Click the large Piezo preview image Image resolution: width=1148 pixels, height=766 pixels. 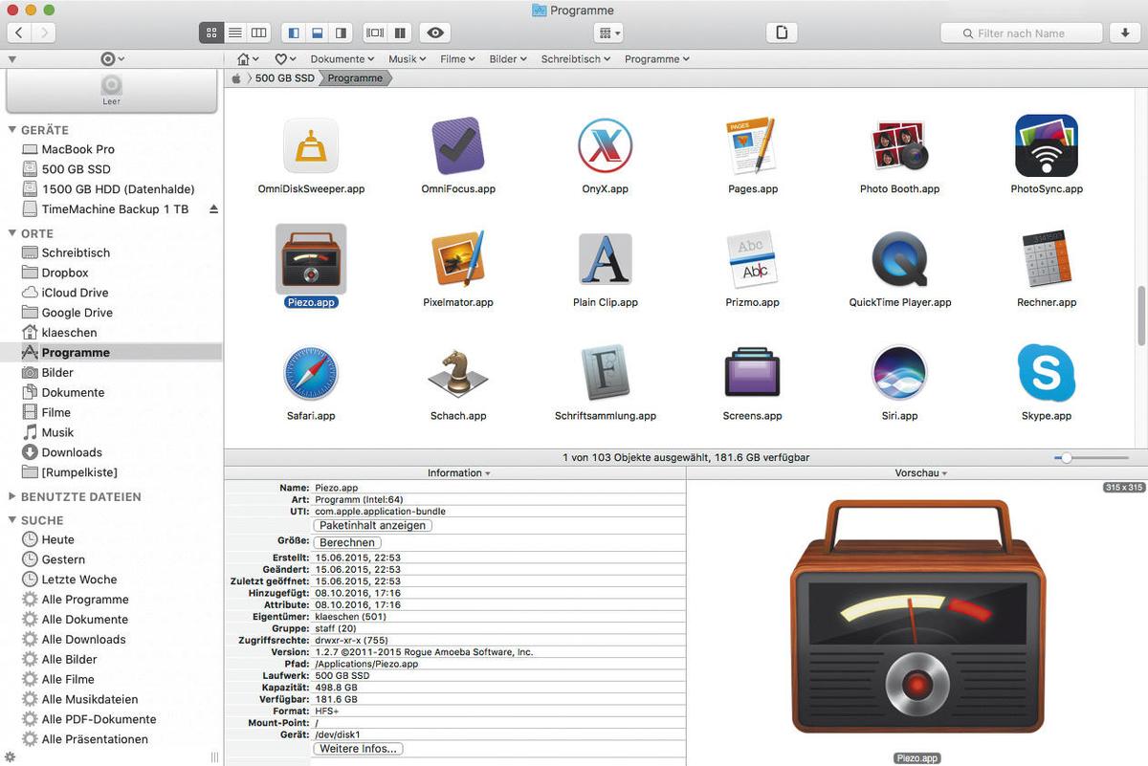coord(917,617)
